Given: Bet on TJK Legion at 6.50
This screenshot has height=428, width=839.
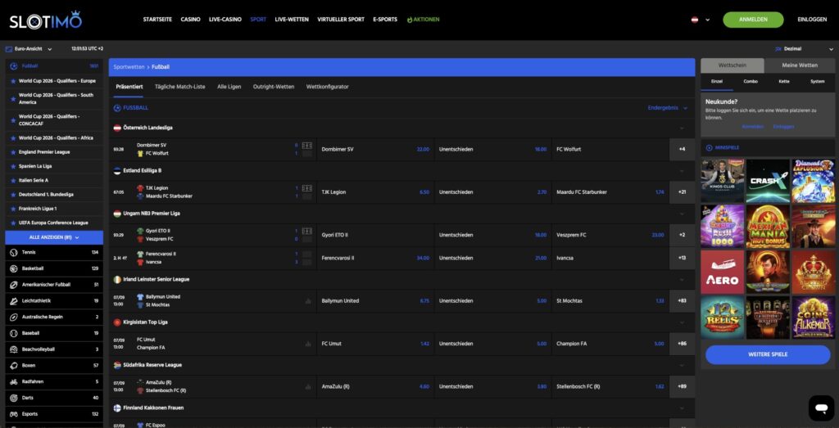Looking at the screenshot, I should 375,192.
